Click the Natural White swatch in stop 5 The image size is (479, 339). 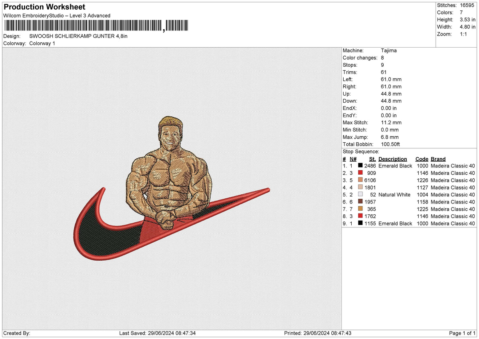360,195
